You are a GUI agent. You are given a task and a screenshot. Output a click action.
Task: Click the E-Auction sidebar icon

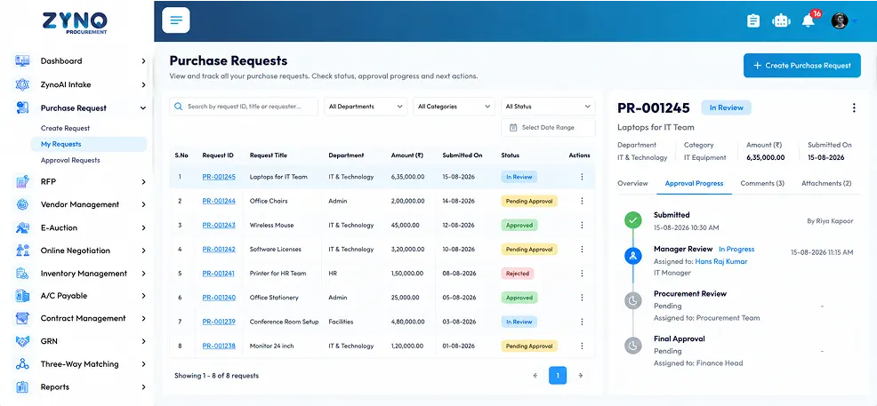coord(22,227)
